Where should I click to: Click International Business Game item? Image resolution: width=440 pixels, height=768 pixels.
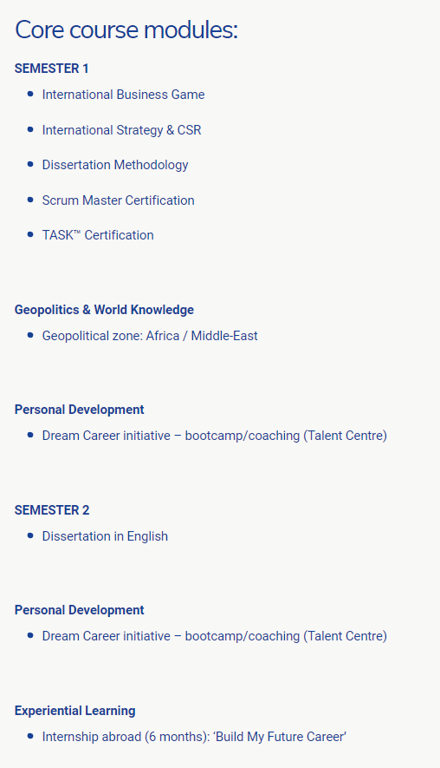123,95
